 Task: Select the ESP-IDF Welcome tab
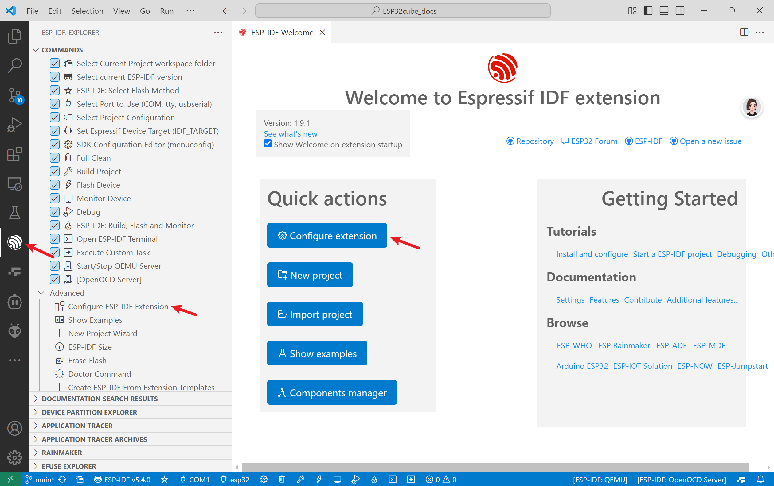coord(282,33)
